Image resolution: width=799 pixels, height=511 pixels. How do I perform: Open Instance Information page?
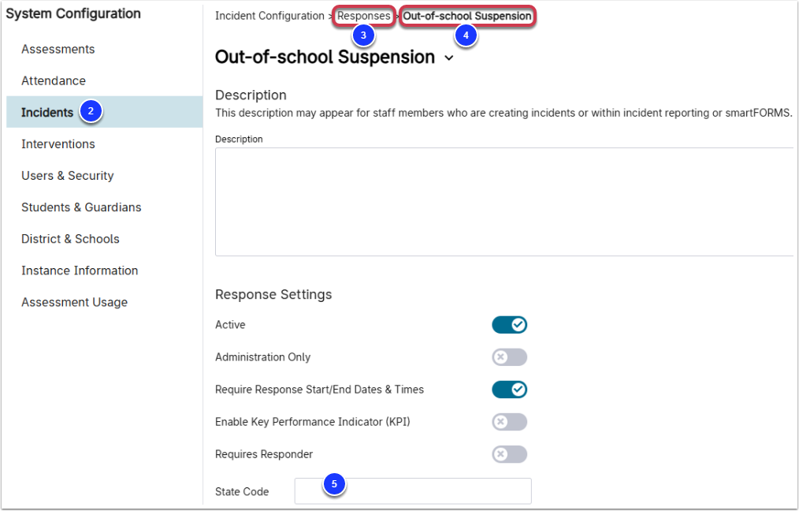pyautogui.click(x=80, y=270)
